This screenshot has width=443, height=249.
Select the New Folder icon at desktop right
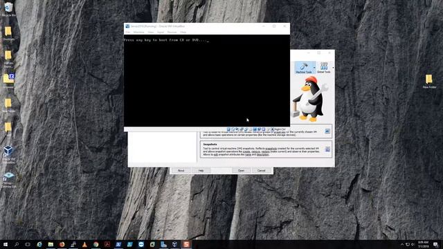click(429, 82)
